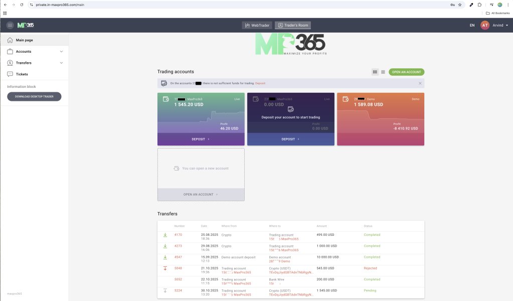
Task: Click wallet icon in new account placeholder
Action: 177,169
